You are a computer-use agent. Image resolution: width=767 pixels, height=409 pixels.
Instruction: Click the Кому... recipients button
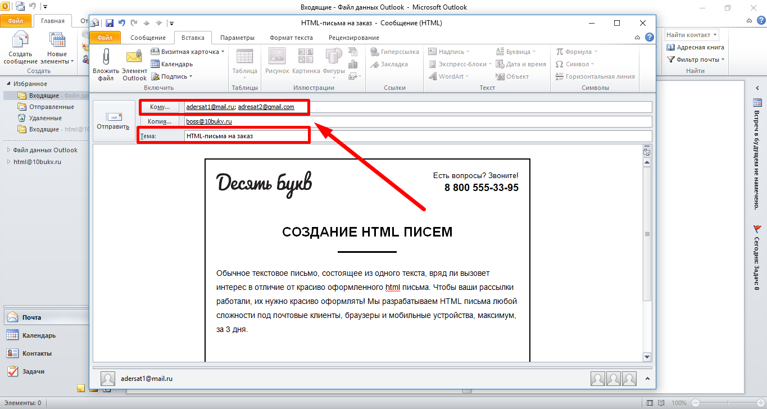(160, 107)
